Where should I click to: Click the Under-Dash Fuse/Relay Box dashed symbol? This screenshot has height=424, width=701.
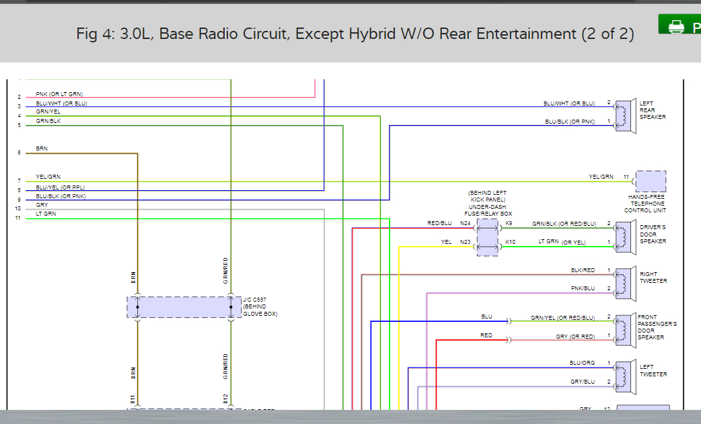pos(487,237)
